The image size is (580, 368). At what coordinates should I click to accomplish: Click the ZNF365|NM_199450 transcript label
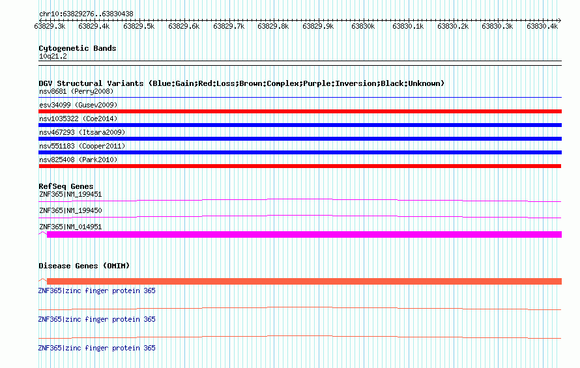coord(70,210)
